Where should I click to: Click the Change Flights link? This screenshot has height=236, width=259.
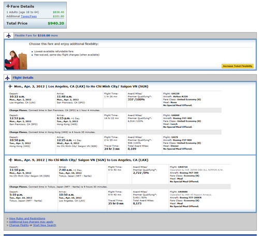click(x=19, y=225)
